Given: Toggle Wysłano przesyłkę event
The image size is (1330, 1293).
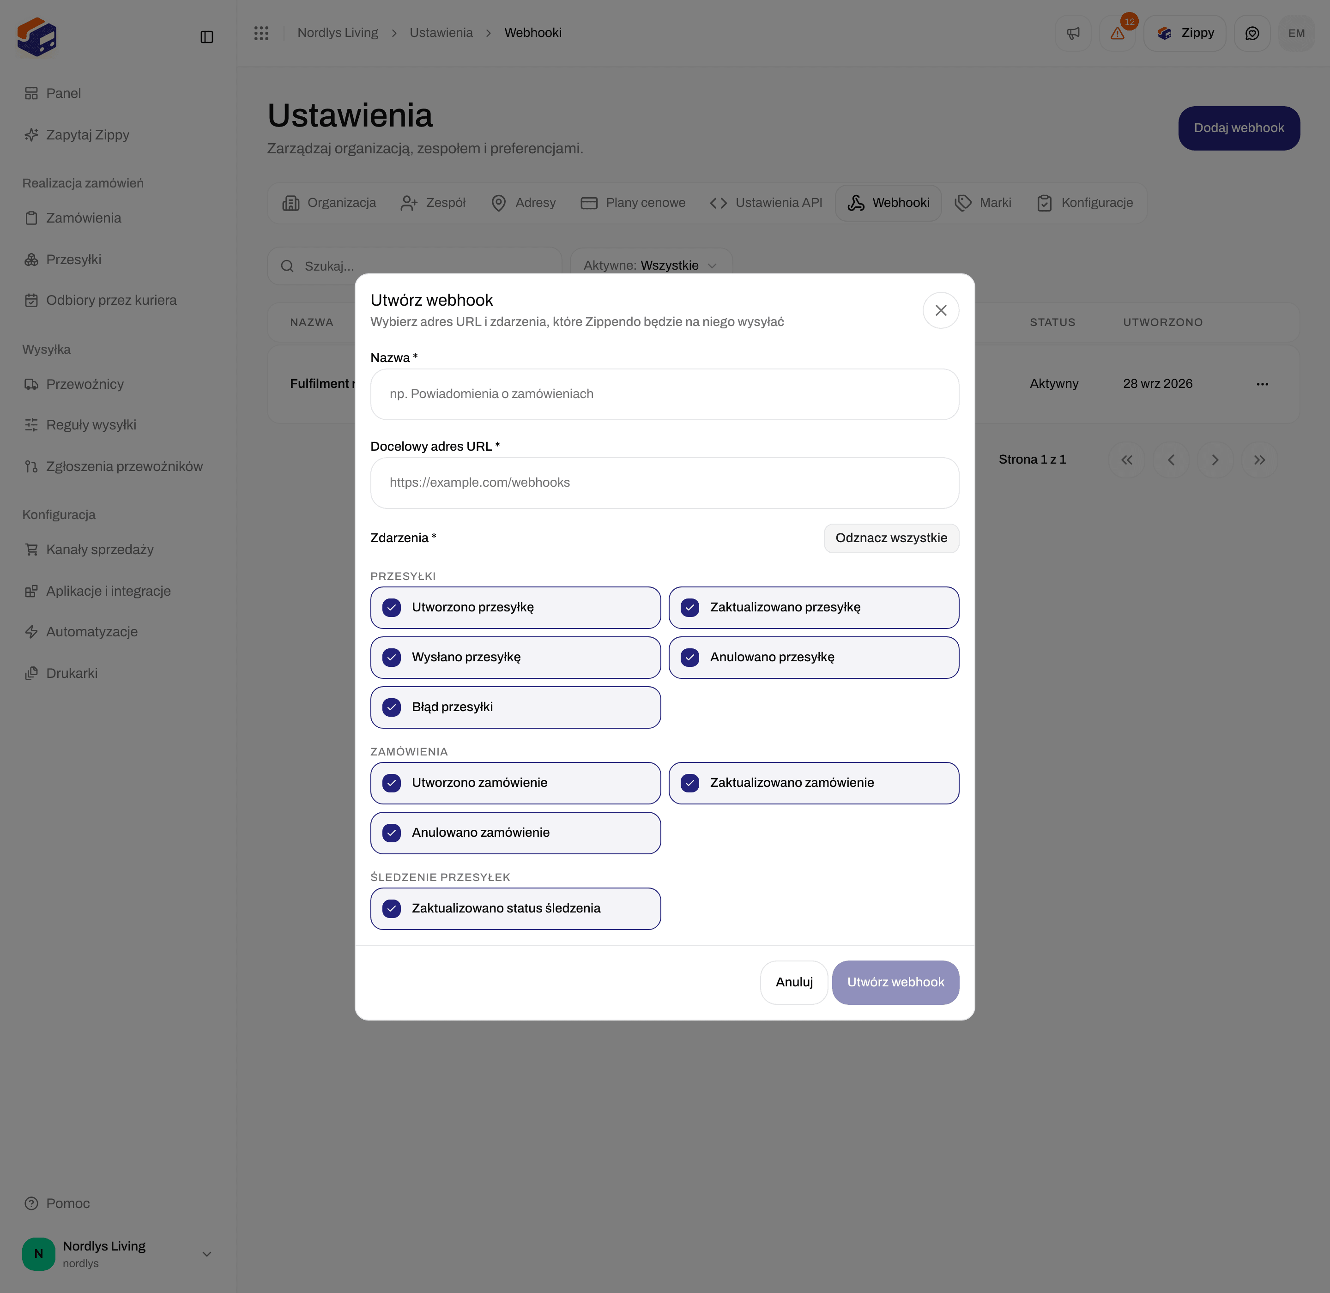Looking at the screenshot, I should click(515, 658).
